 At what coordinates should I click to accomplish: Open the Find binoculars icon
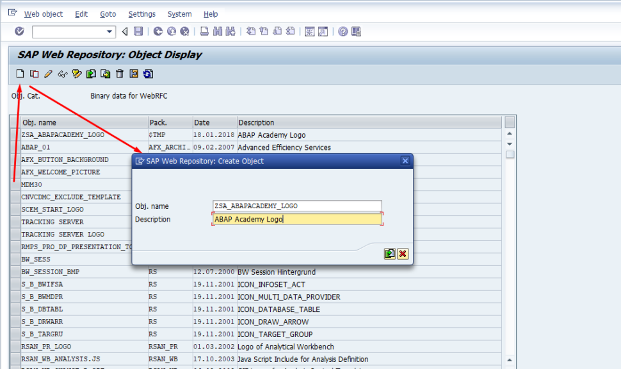coord(217,31)
